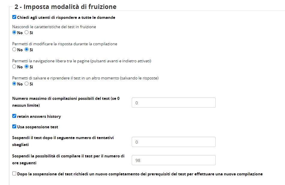Click the 'Nascondi le caratteristiche del test' text
The width and height of the screenshot is (285, 185).
54,27
